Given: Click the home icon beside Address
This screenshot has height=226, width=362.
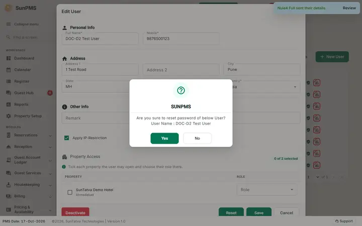Looking at the screenshot, I should pyautogui.click(x=65, y=59).
